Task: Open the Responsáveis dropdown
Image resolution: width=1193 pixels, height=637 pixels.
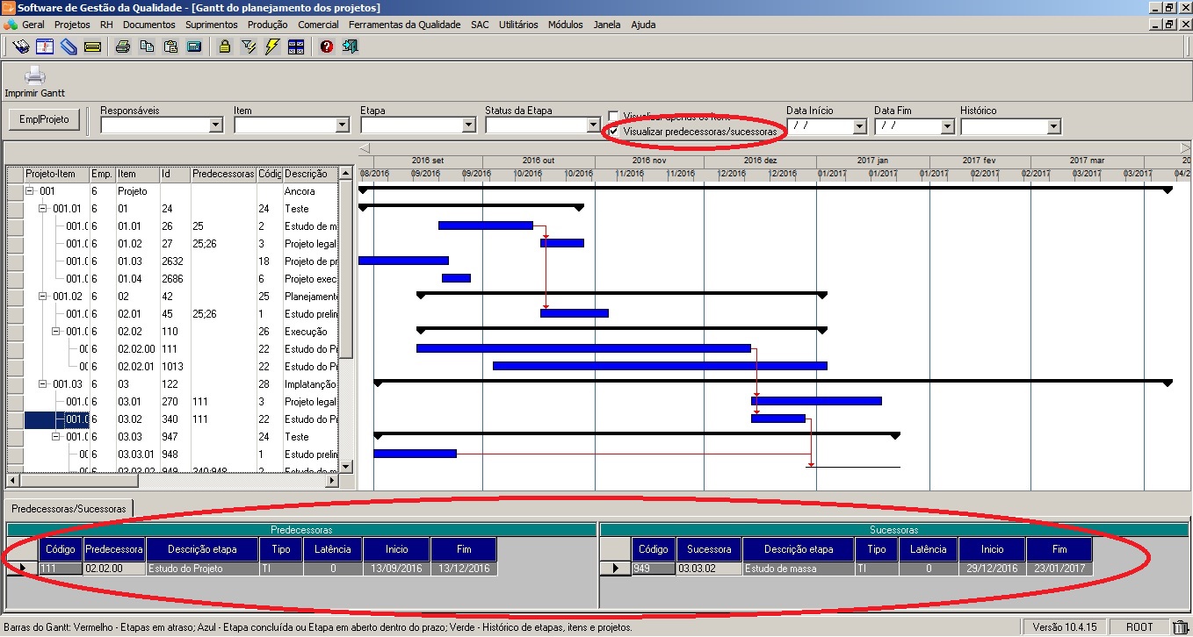Action: point(216,125)
